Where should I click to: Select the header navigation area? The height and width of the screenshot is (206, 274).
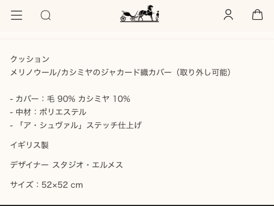click(x=137, y=15)
